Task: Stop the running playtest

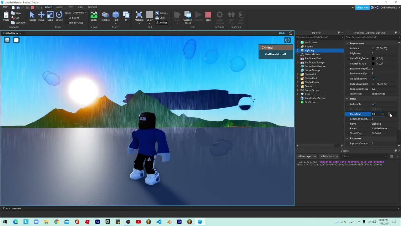Action: (x=208, y=16)
